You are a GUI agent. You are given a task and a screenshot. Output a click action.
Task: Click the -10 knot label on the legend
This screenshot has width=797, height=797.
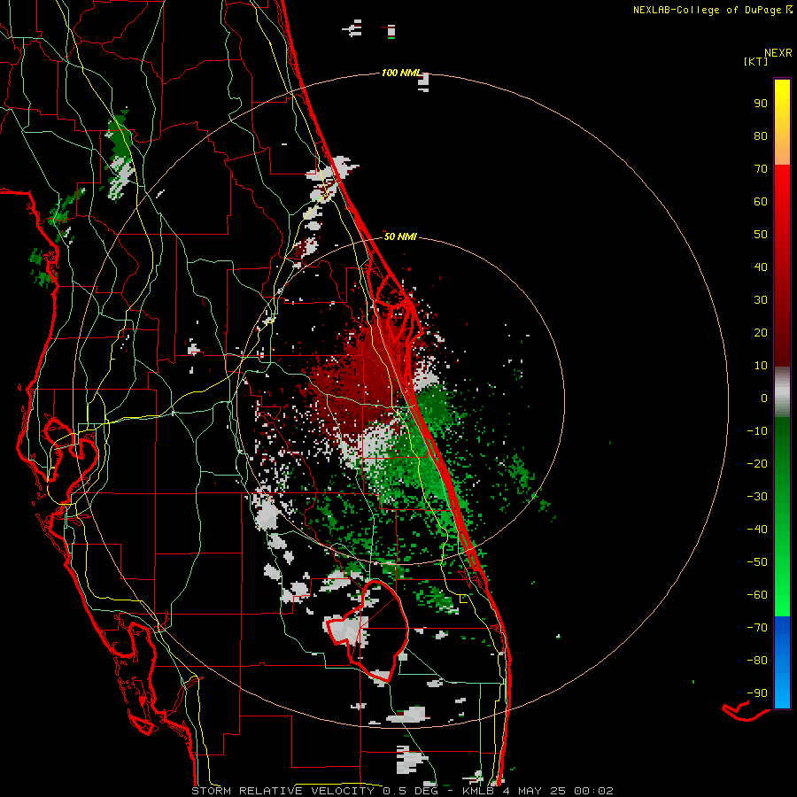point(757,431)
